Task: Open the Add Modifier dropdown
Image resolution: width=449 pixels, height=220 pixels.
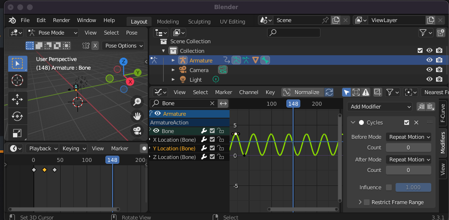Action: pos(380,107)
